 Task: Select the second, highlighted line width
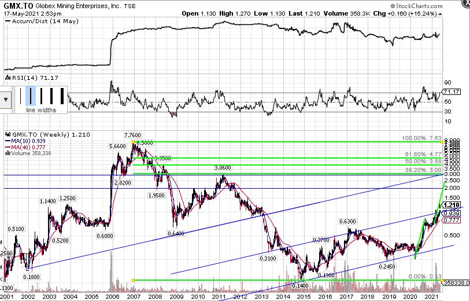click(30, 96)
